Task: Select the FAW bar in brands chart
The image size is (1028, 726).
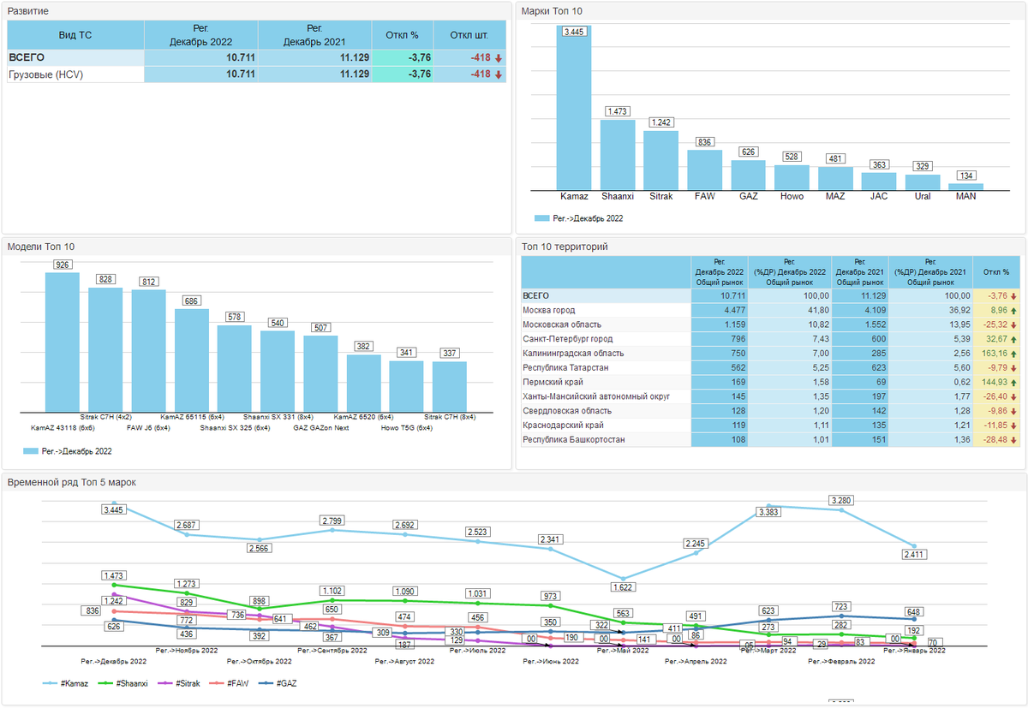Action: point(705,170)
